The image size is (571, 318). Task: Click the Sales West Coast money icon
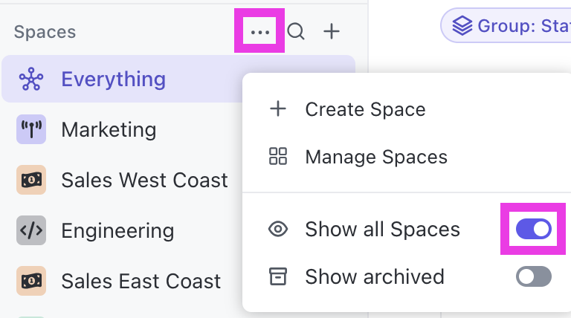31,180
